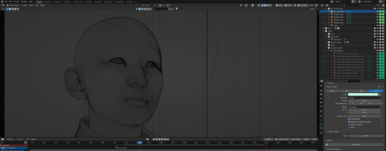The image size is (386, 151).
Task: Open the outliner filter funnel icon
Action: (378, 5)
